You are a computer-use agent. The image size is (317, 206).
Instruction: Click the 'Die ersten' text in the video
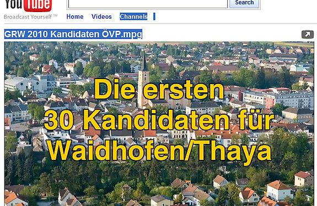click(159, 90)
